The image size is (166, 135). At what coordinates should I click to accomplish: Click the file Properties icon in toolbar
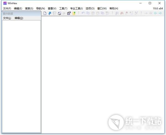[69, 13]
